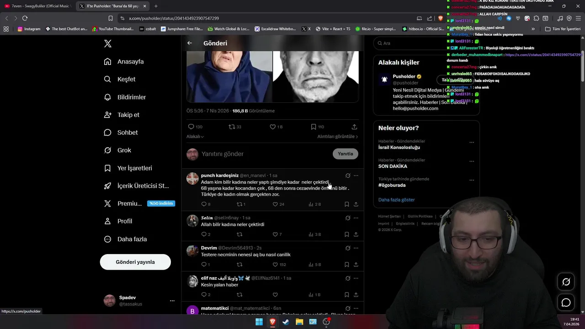Screen dimensions: 585x329
Task: Open Yer İşaretleri in the sidebar
Action: (128, 168)
